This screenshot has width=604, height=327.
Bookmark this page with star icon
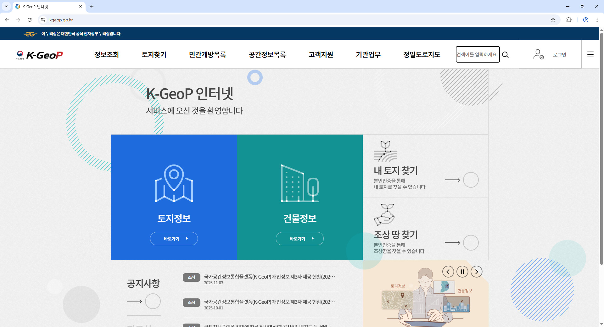click(553, 20)
